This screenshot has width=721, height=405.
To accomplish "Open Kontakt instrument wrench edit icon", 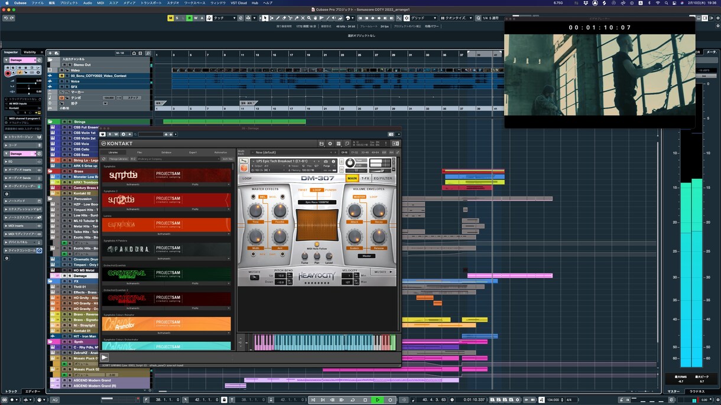I will coord(243,162).
